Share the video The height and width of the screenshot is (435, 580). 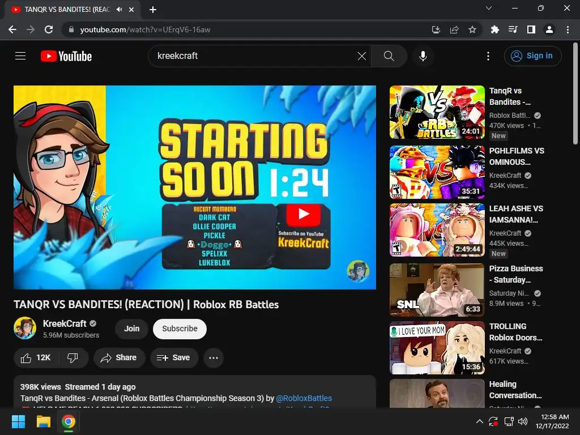119,358
